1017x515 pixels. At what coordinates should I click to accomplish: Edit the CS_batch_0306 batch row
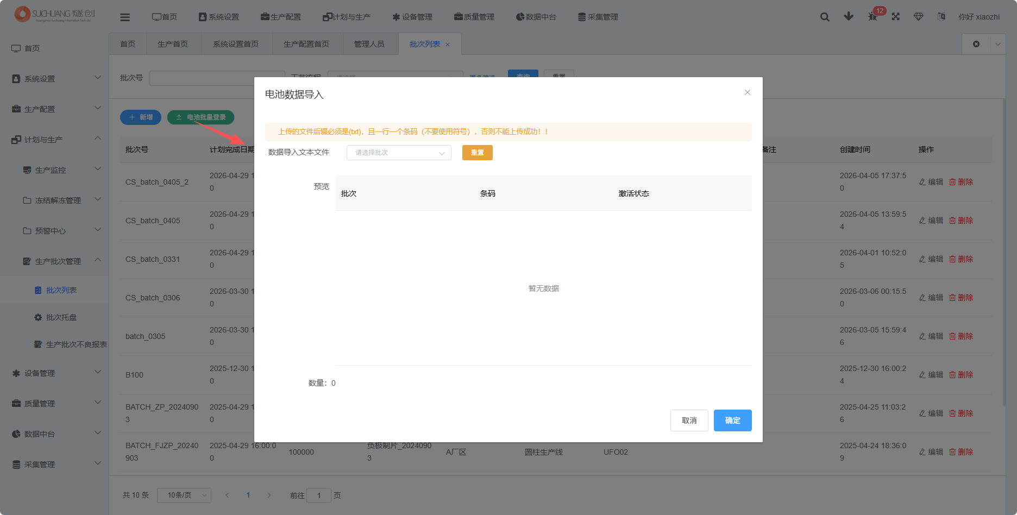coord(931,298)
